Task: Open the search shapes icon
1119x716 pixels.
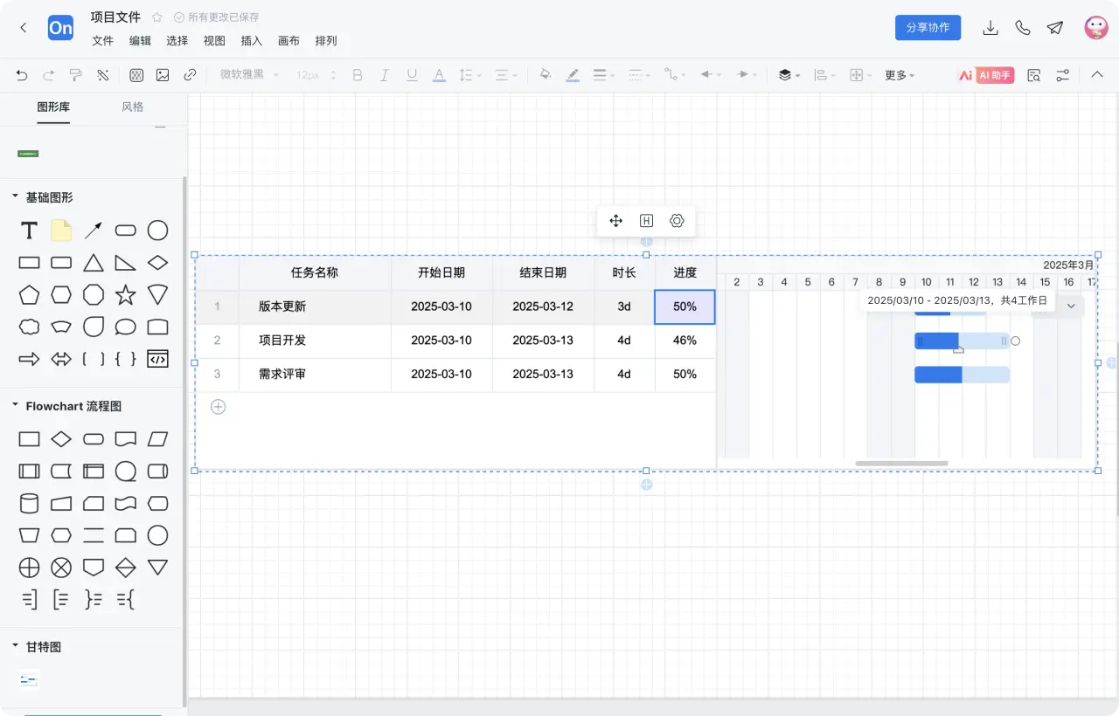Action: coord(1033,75)
